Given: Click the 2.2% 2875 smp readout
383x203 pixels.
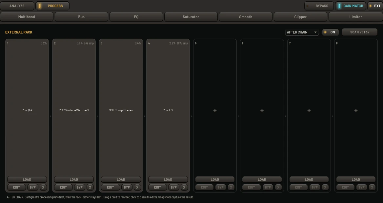Looking at the screenshot, I should click(179, 43).
